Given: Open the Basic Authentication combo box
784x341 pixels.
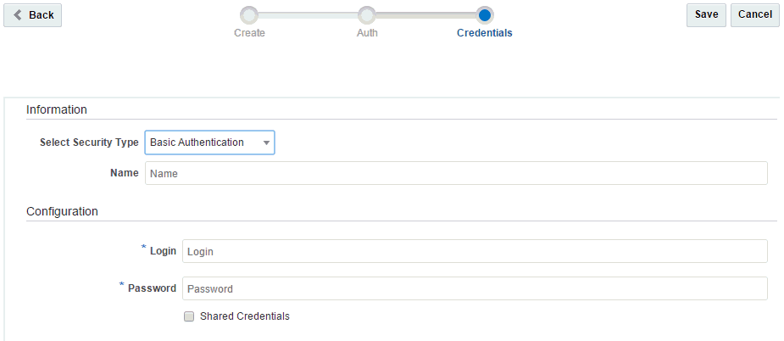Looking at the screenshot, I should 209,143.
